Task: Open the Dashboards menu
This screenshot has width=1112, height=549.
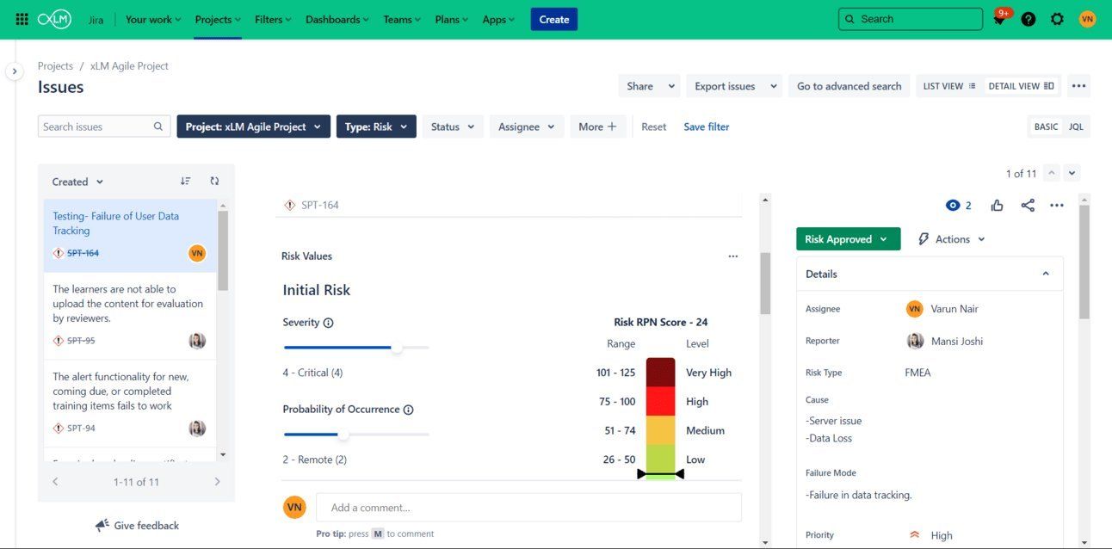Action: pyautogui.click(x=337, y=19)
